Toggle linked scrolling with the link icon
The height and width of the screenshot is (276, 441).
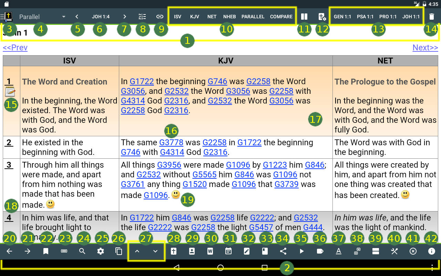[161, 16]
